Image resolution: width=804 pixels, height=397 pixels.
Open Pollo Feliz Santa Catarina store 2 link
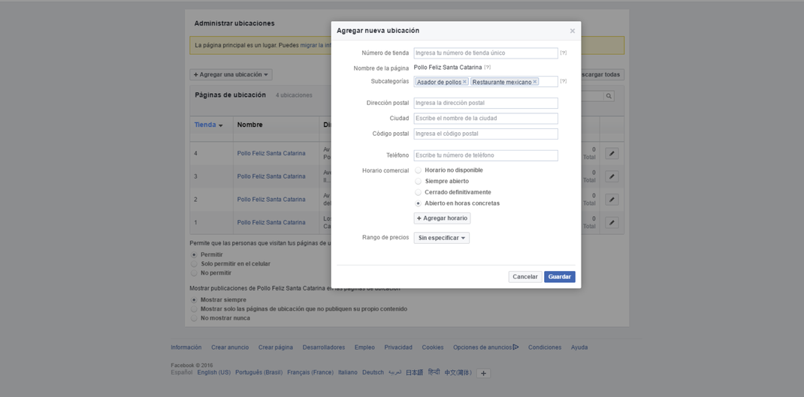click(271, 200)
